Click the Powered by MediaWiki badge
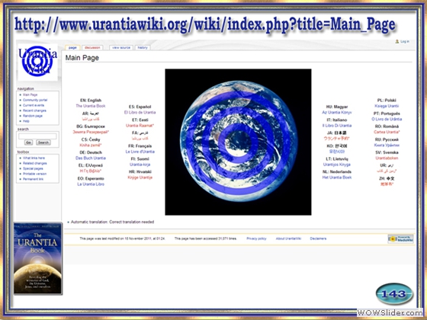Image resolution: width=427 pixels, height=320 pixels. tap(400, 239)
